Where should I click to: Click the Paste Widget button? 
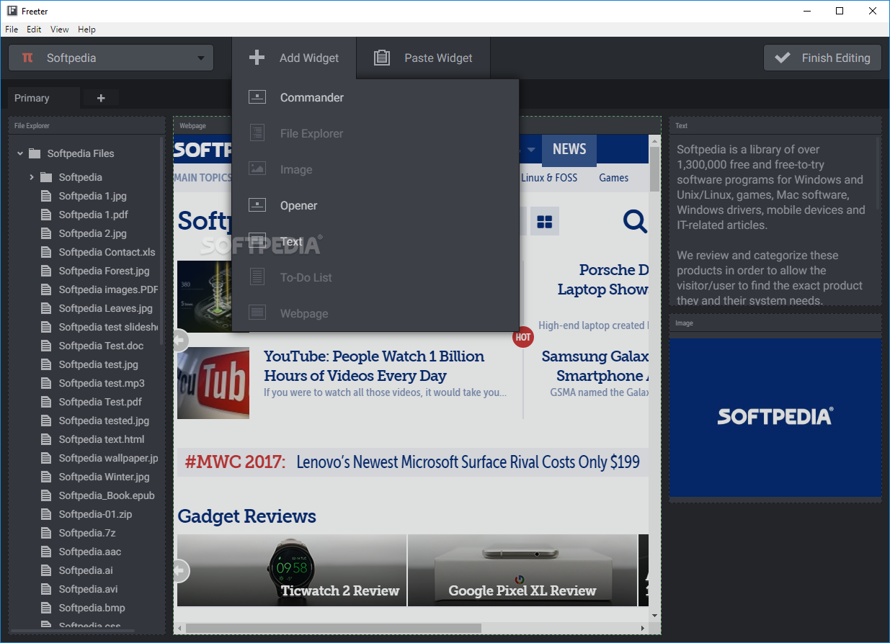423,58
